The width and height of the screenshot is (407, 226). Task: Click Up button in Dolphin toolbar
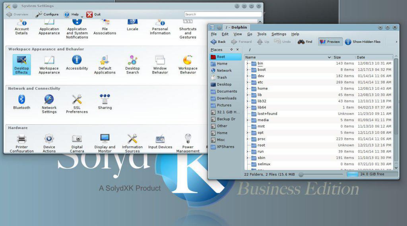pyautogui.click(x=263, y=42)
